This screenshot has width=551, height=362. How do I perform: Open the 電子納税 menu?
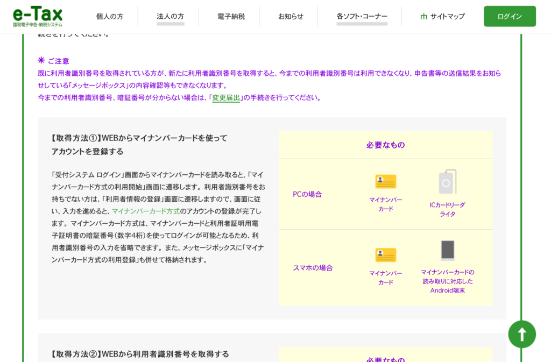(231, 17)
